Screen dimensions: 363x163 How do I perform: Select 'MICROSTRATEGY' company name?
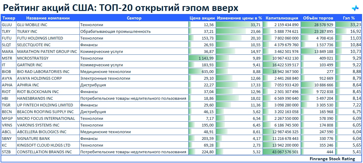[33, 58]
